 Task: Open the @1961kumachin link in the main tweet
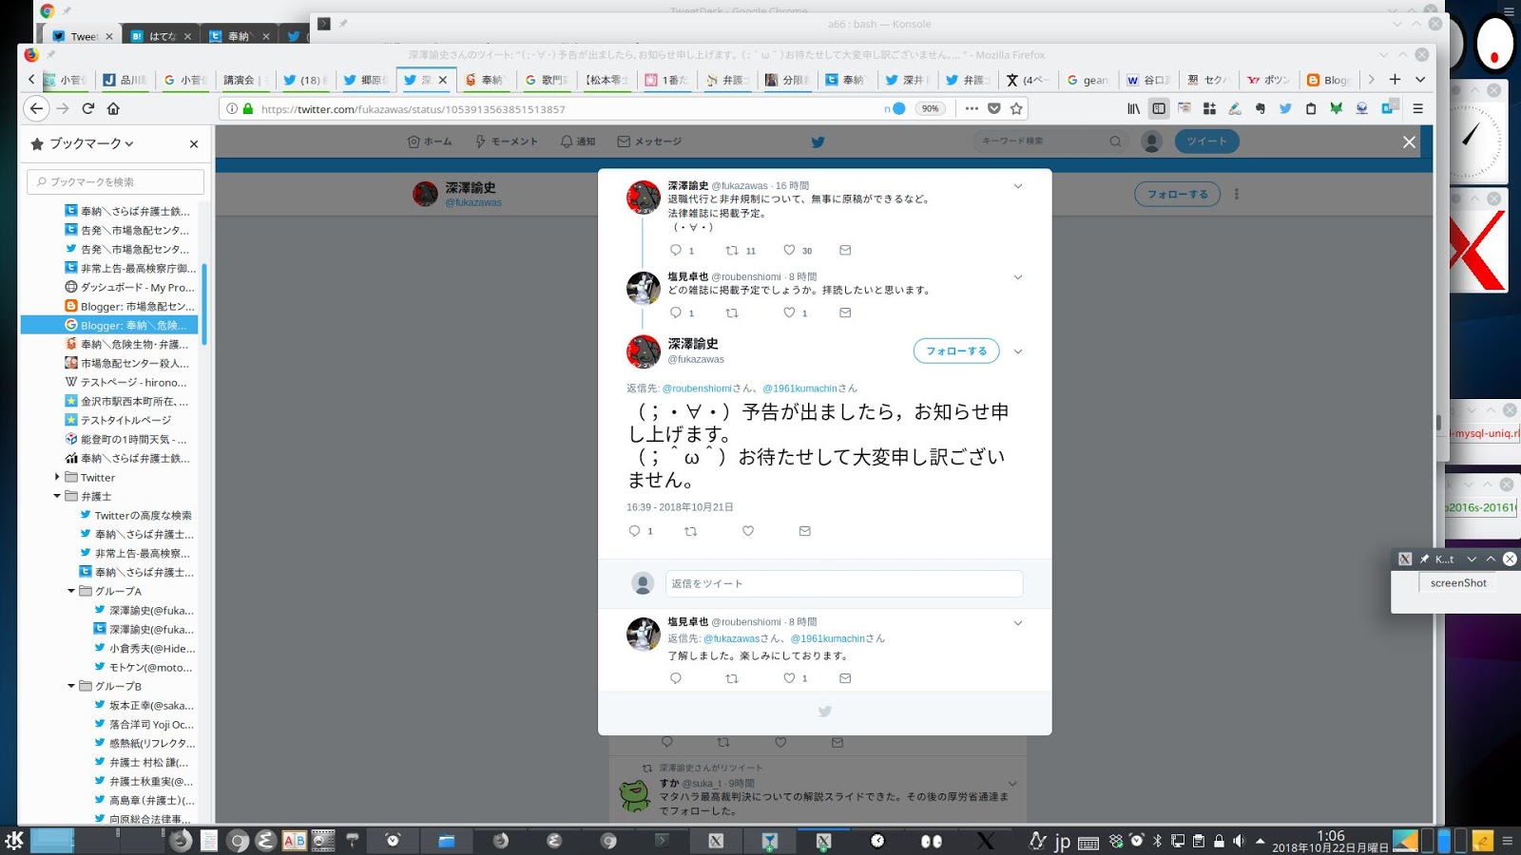click(799, 389)
